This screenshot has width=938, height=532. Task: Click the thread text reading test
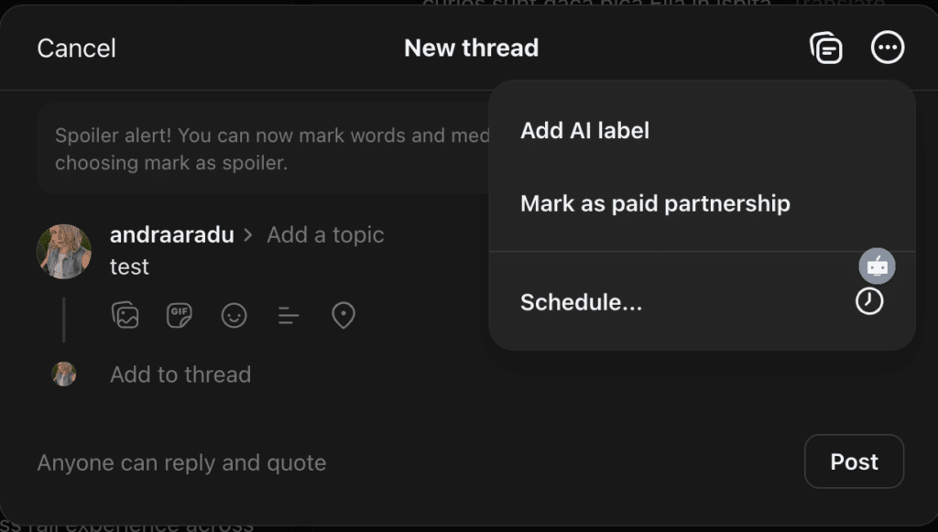coord(129,266)
